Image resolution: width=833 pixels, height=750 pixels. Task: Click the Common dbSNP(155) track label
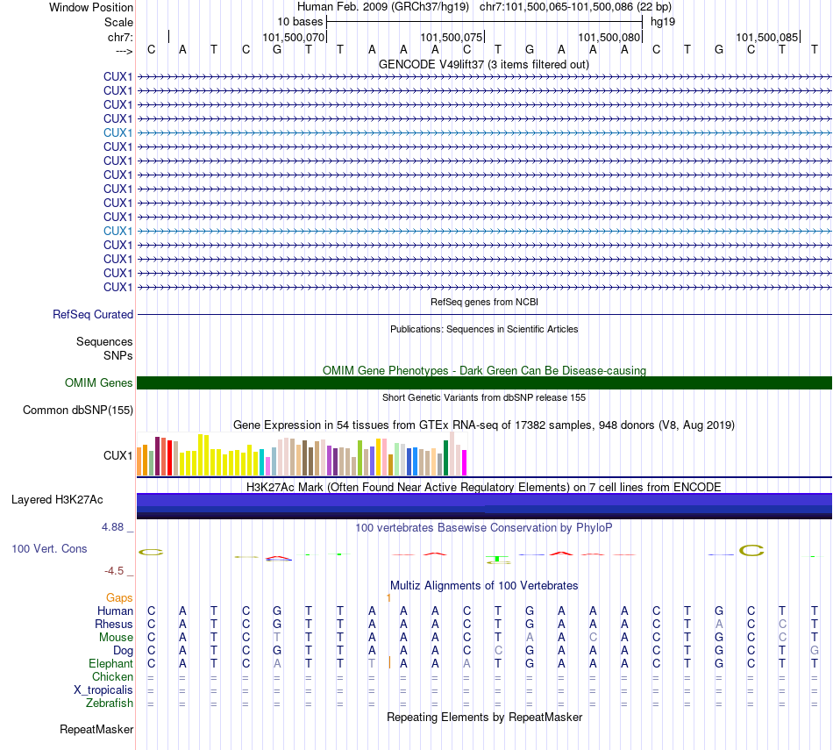click(x=78, y=410)
